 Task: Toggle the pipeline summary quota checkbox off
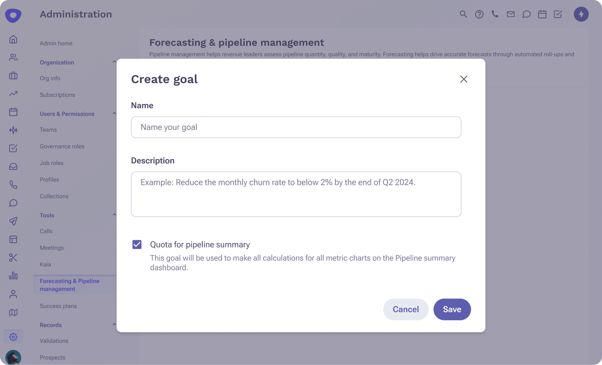(x=137, y=244)
